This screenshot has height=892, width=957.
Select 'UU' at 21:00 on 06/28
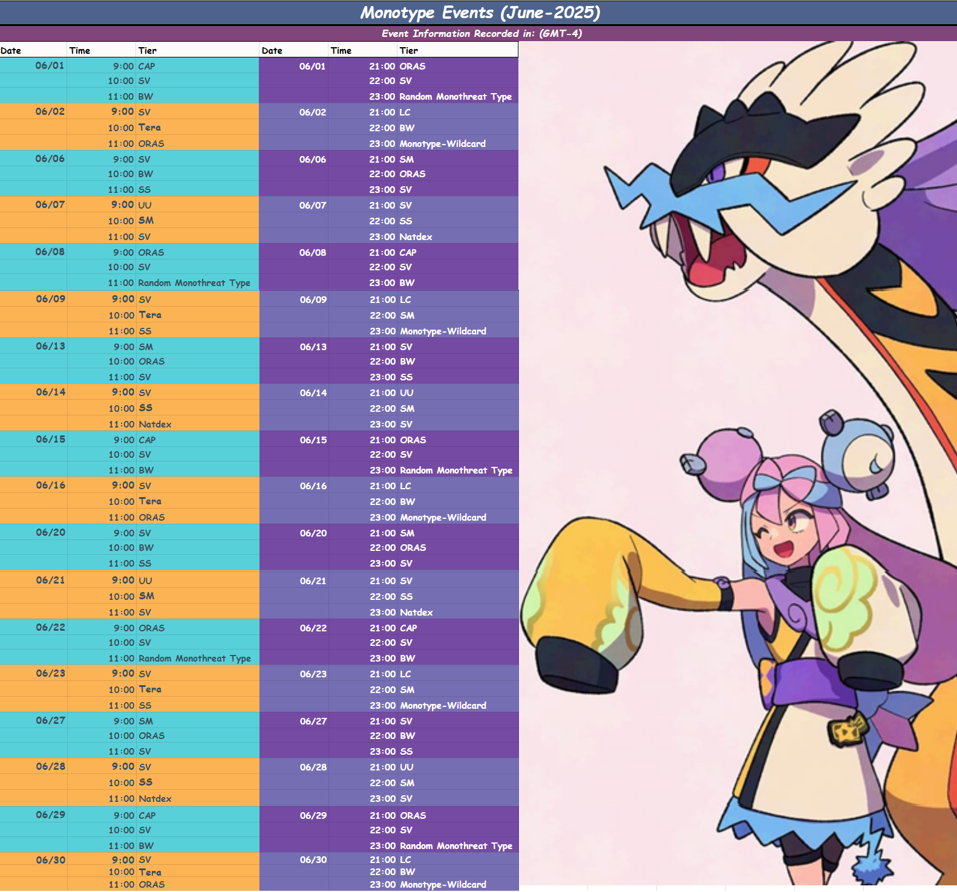[407, 767]
